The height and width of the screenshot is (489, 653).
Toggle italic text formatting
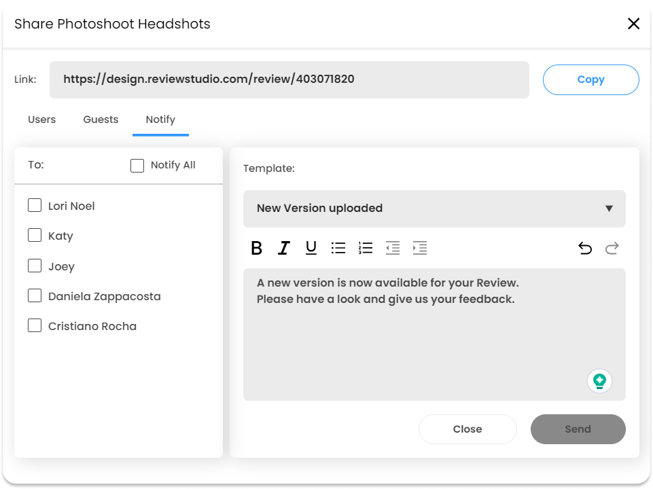click(x=283, y=248)
